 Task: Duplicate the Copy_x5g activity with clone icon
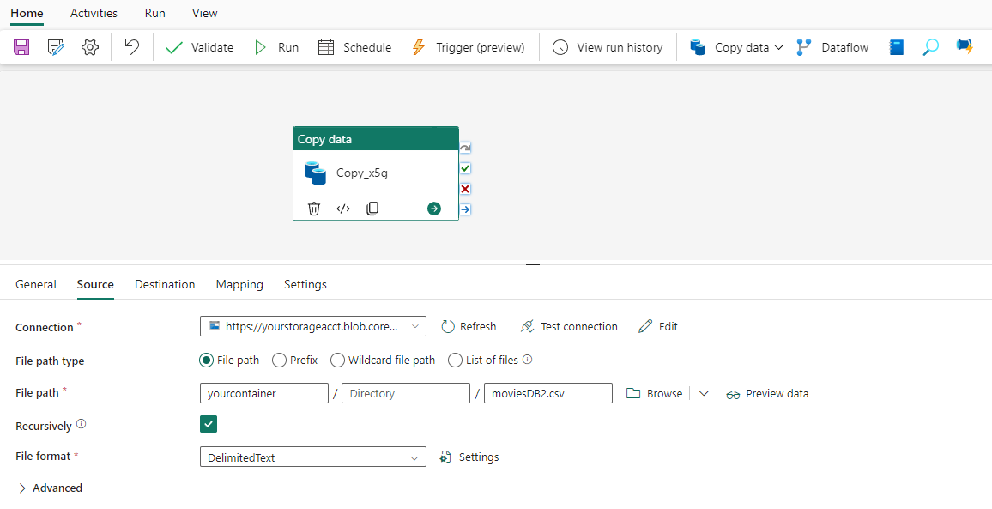(372, 209)
